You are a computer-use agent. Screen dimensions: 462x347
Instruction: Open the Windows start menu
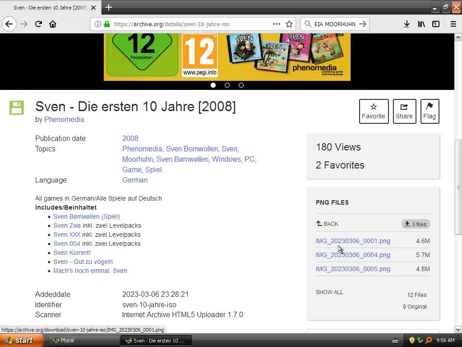coord(22,340)
